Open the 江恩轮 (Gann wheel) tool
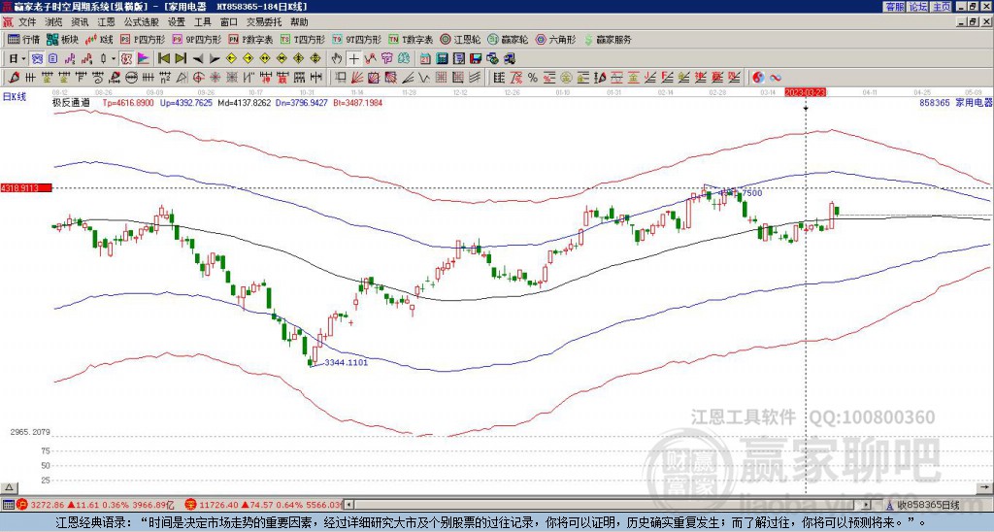 coord(460,39)
